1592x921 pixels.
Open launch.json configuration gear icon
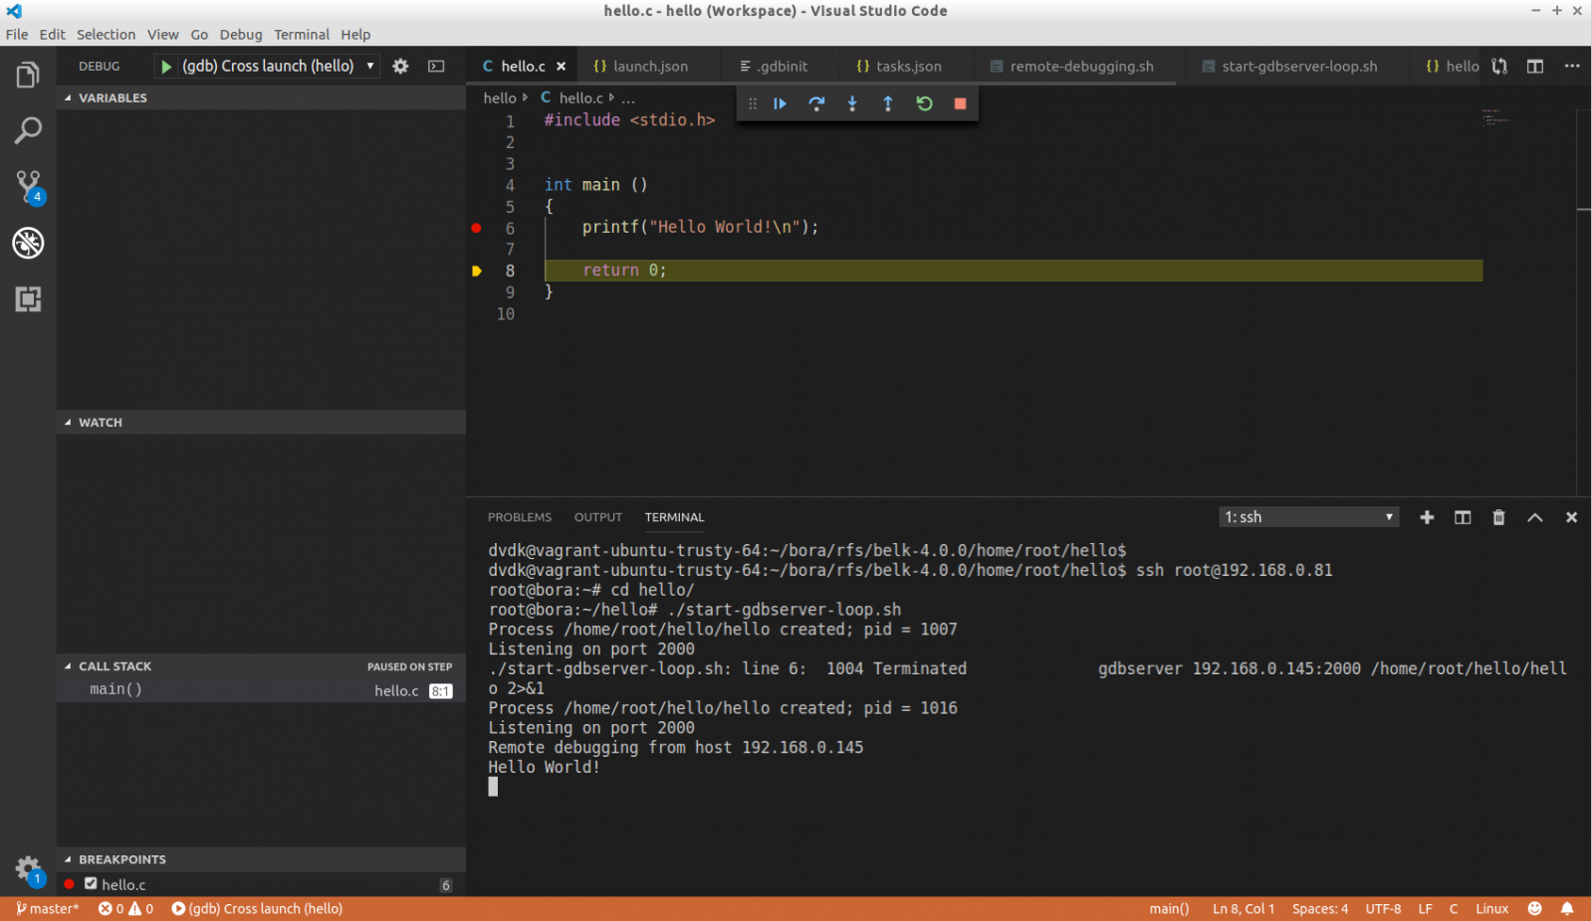400,67
